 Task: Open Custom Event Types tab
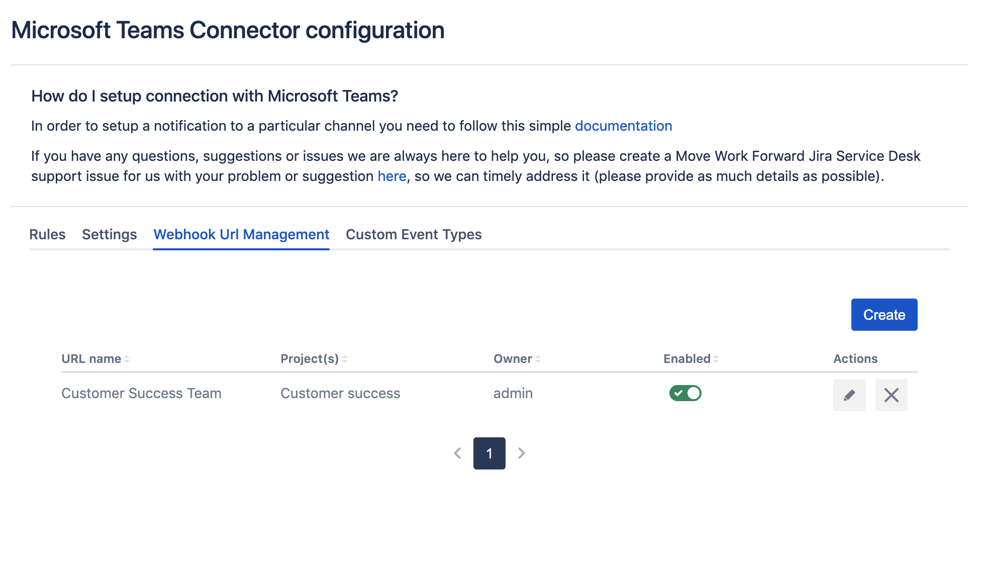click(414, 235)
